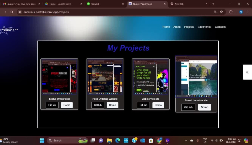Screen dimensions: 252x145
Task: Switch to the Upwork tab
Action: click(105, 4)
